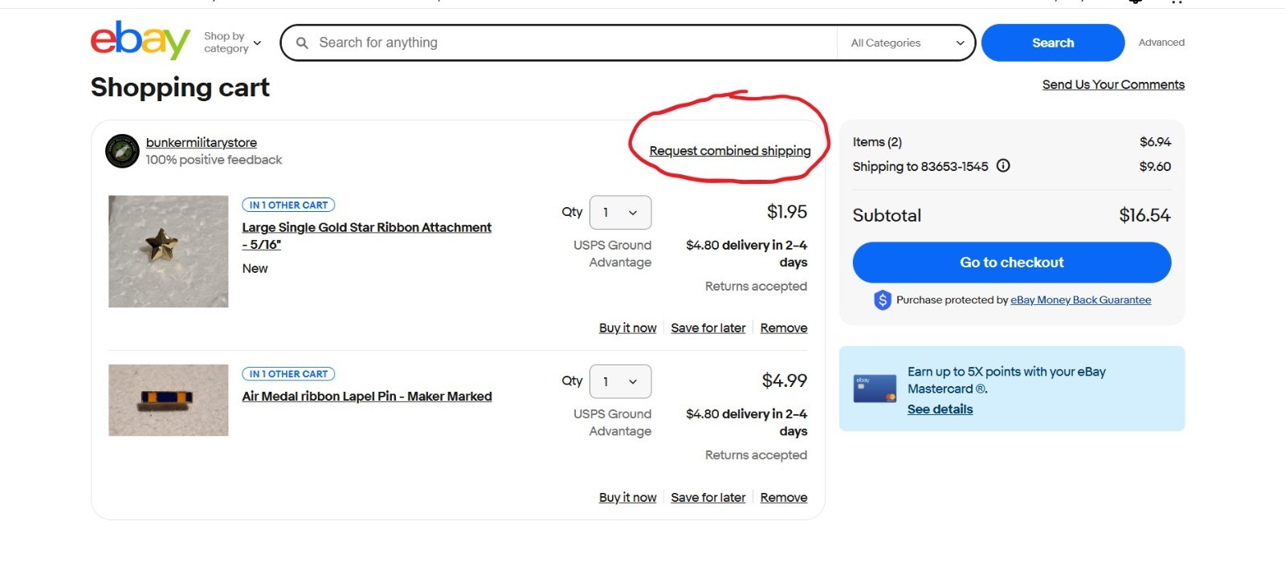The height and width of the screenshot is (566, 1285).
Task: Open the Advanced search link
Action: coord(1161,43)
